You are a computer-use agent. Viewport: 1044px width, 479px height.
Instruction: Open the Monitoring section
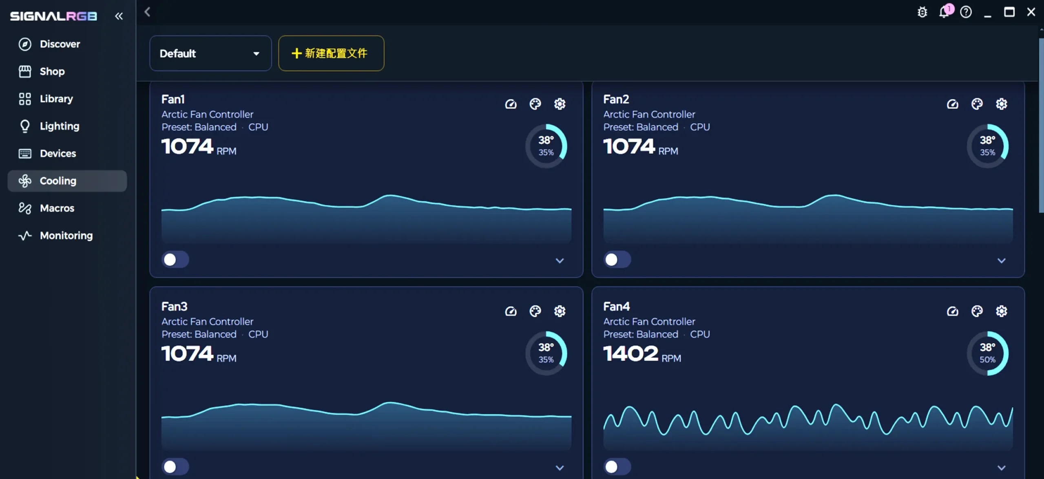67,235
